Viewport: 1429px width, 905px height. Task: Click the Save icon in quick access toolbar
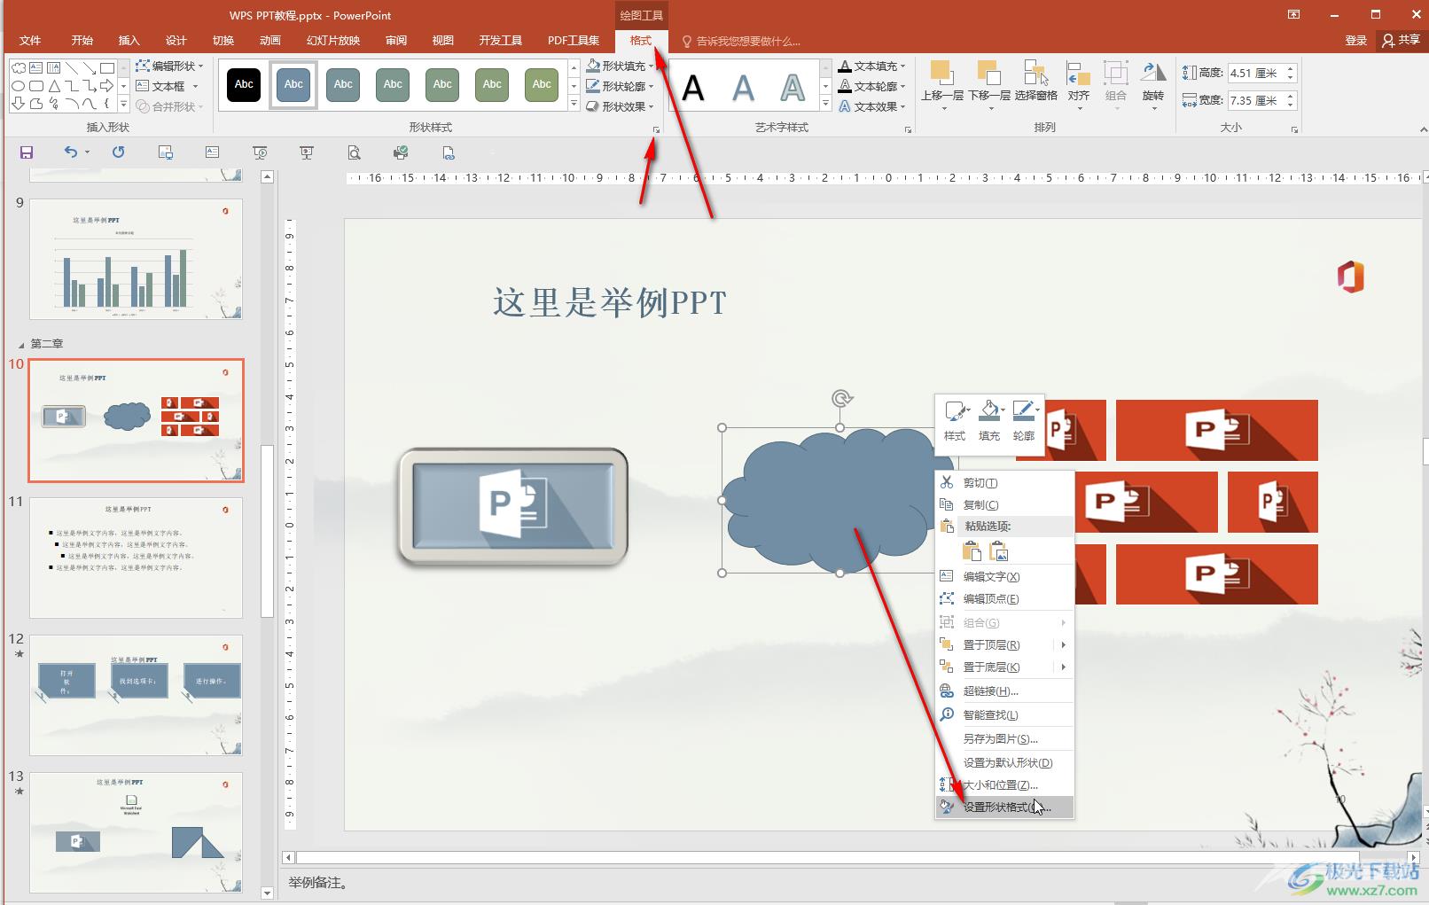(x=27, y=152)
